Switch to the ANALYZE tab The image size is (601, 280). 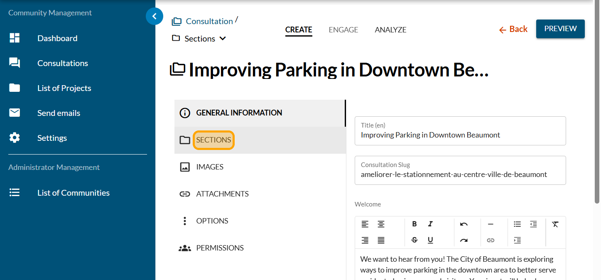[390, 30]
